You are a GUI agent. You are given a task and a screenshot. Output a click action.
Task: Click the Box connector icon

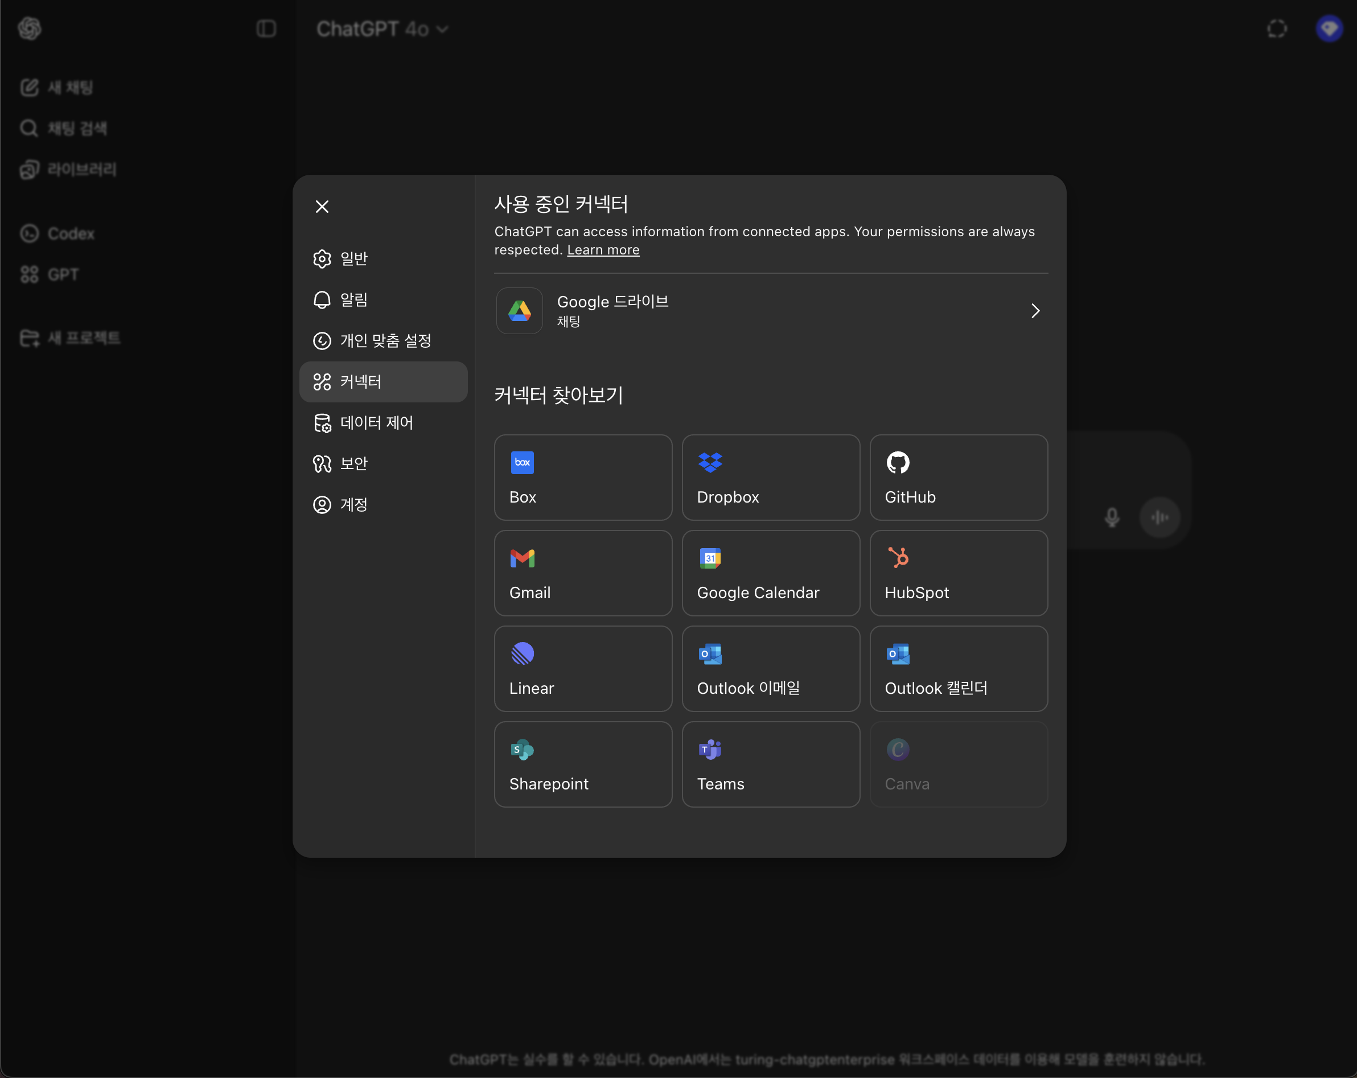click(x=523, y=463)
